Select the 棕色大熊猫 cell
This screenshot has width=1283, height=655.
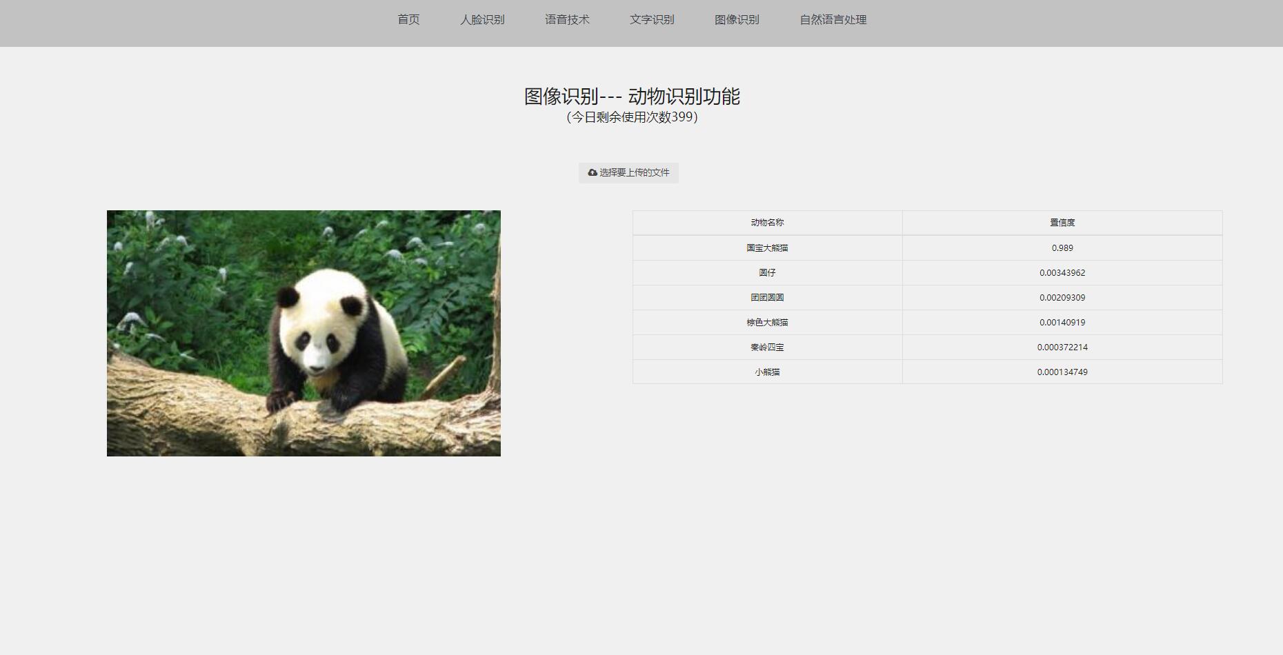tap(767, 322)
